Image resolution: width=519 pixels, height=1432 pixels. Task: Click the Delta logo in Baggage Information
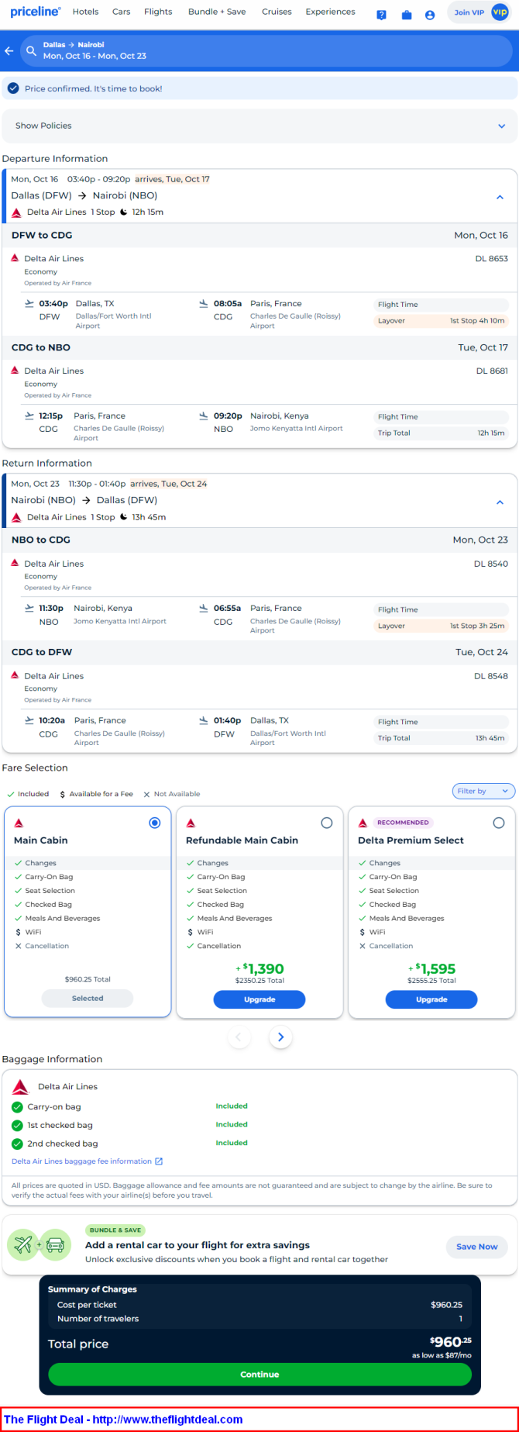[x=21, y=1087]
